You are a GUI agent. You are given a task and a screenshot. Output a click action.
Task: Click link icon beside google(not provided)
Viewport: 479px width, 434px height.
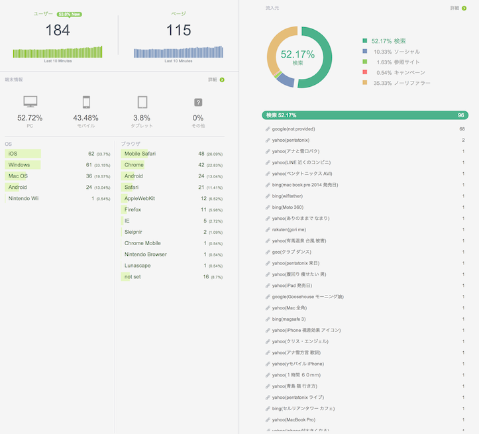click(268, 129)
